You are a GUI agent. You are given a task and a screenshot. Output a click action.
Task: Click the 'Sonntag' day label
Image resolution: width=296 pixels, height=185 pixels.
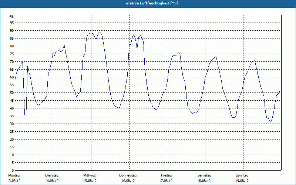click(x=242, y=175)
